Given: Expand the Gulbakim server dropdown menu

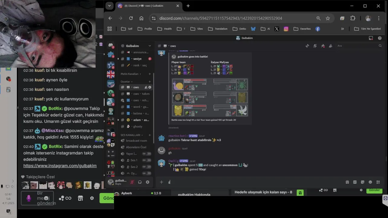Looking at the screenshot, I should pos(149,46).
